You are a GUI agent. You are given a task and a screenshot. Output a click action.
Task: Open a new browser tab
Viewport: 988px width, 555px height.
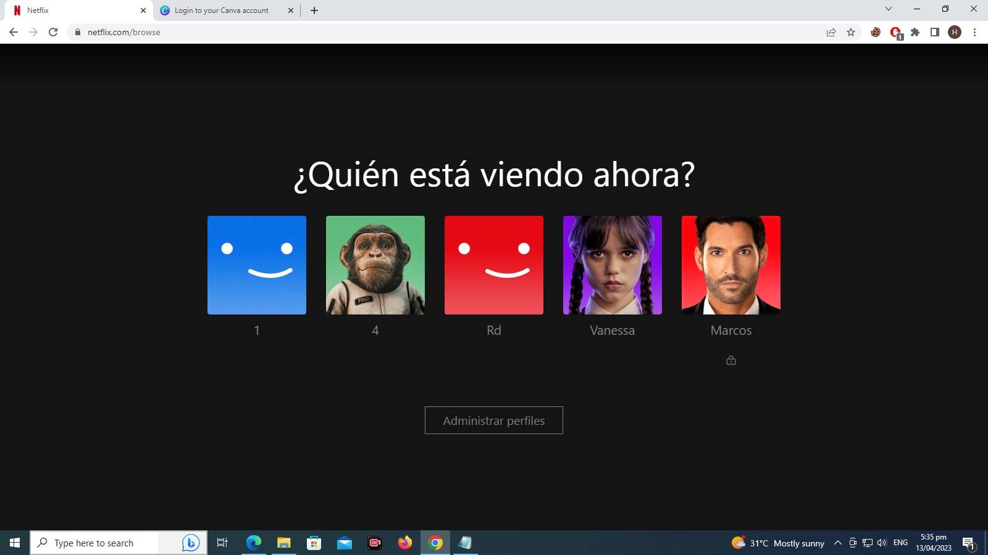[314, 10]
